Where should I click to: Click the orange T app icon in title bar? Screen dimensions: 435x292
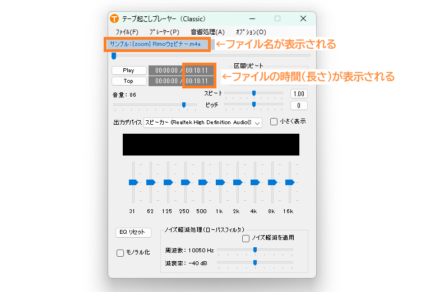[x=115, y=18]
